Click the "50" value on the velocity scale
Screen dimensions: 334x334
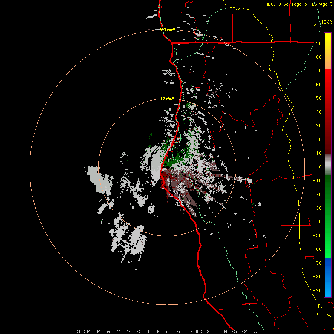[319, 98]
